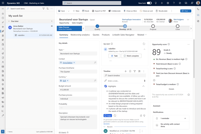Select the Develop stage marker
The height and width of the screenshot is (134, 201).
[x=125, y=26]
